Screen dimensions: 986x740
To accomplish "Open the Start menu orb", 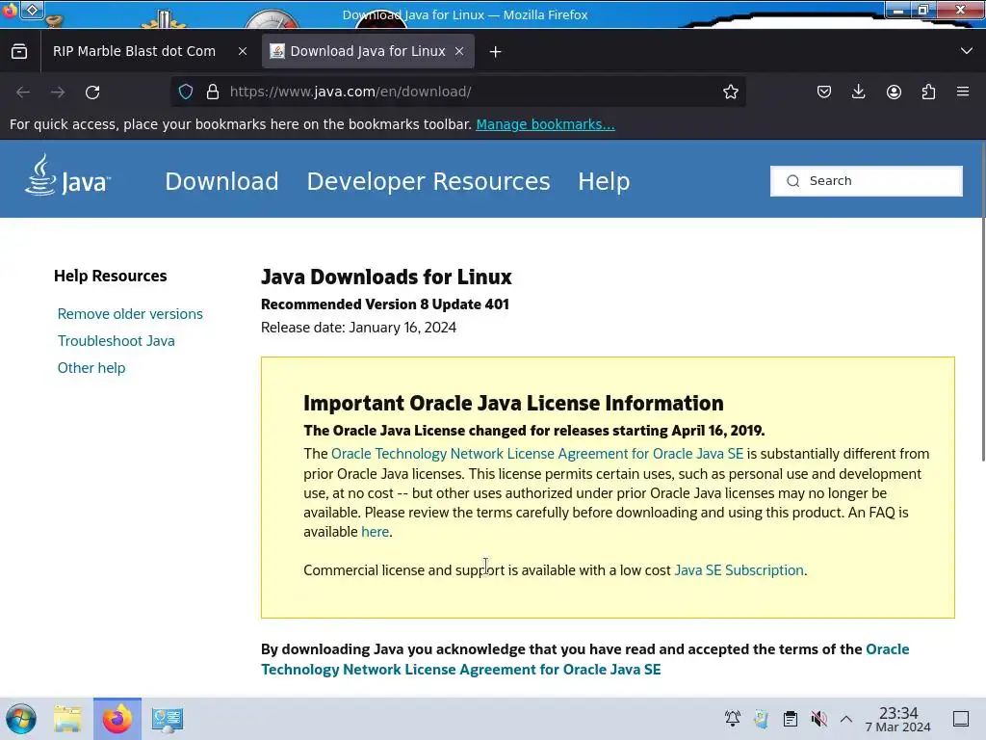I will (x=21, y=719).
